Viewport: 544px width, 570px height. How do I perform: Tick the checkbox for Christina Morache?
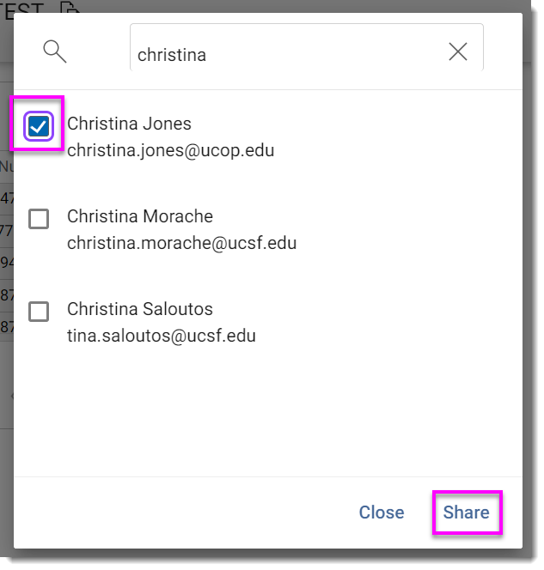(x=39, y=219)
